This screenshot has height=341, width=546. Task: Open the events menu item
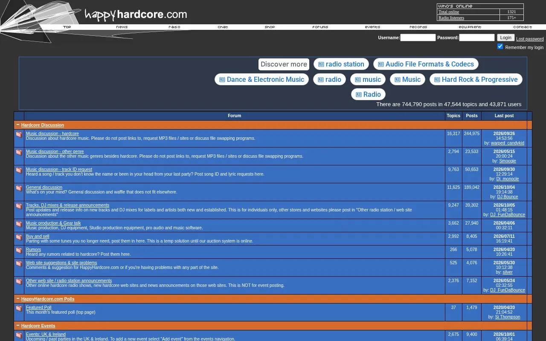click(372, 27)
